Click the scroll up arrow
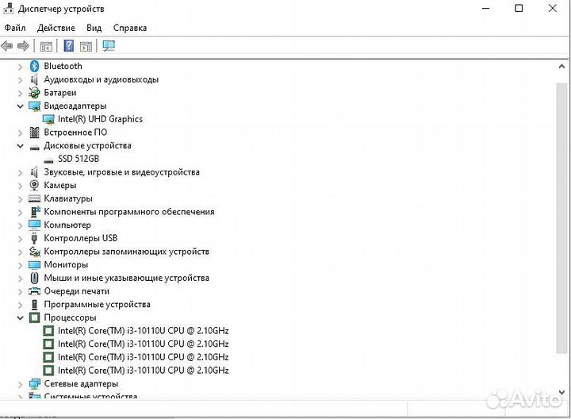Viewport: 571px width, 419px height. tap(561, 67)
